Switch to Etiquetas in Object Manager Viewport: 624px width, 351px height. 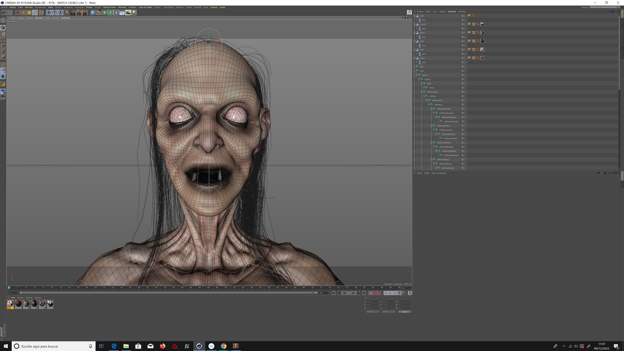click(452, 11)
